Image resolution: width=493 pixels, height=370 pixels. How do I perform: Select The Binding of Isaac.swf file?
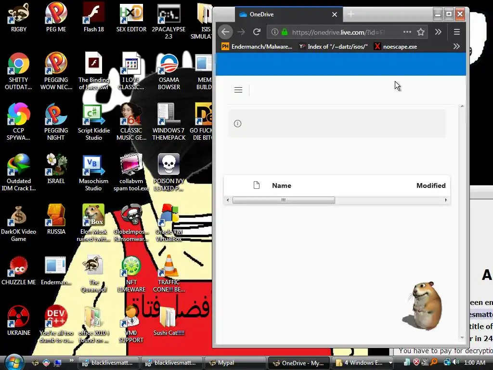click(94, 71)
